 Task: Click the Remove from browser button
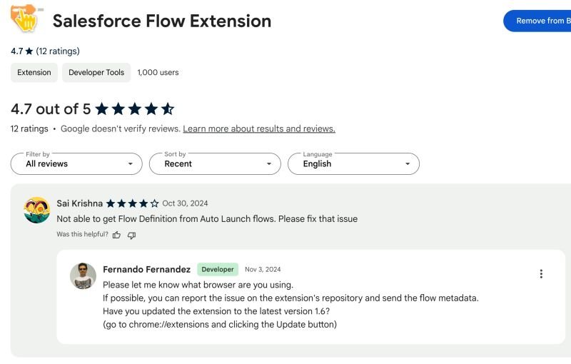(537, 21)
